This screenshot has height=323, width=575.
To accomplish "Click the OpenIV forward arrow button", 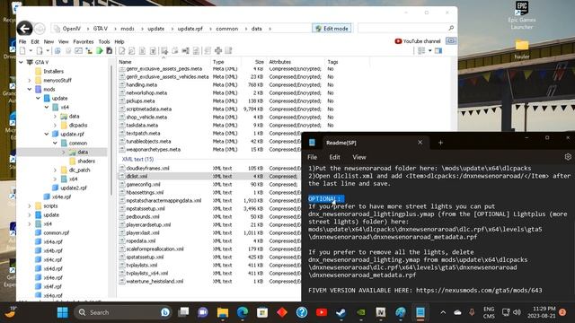I will point(40,29).
